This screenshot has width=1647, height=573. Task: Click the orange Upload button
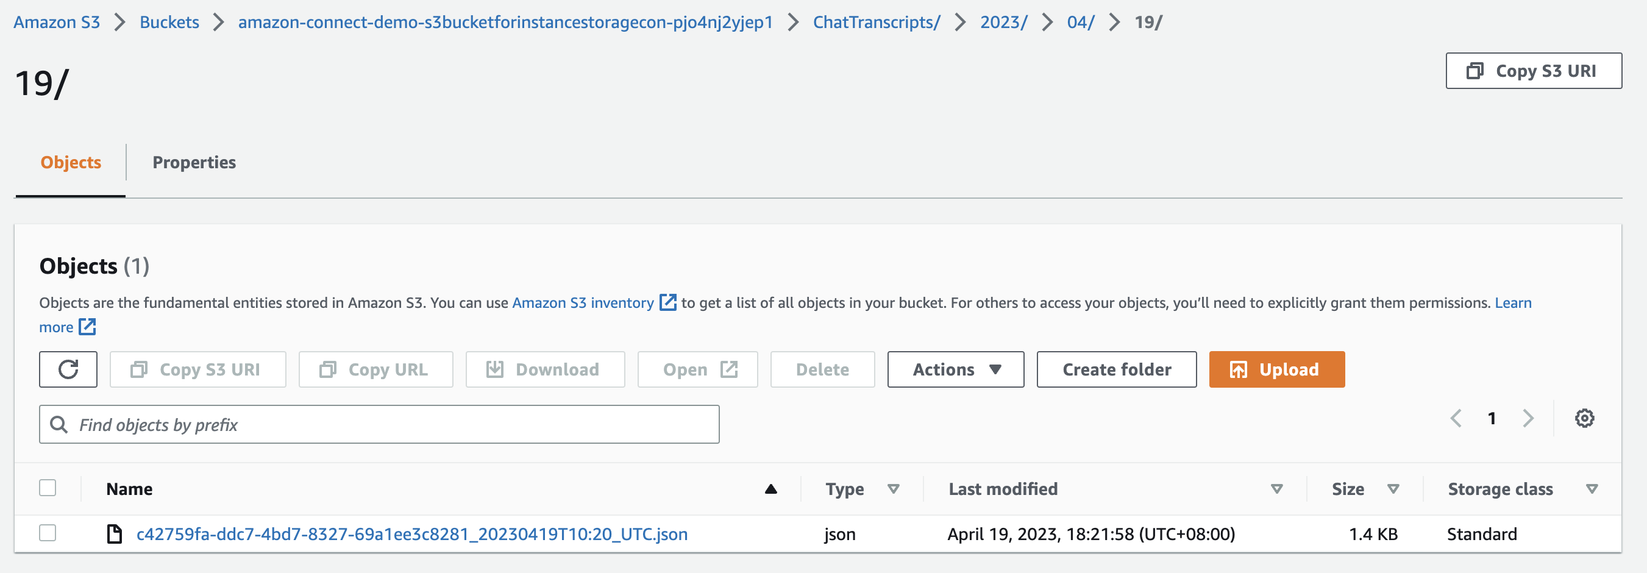tap(1276, 369)
